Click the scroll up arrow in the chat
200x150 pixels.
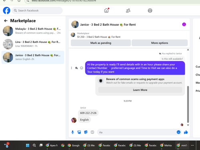[x=188, y=50]
